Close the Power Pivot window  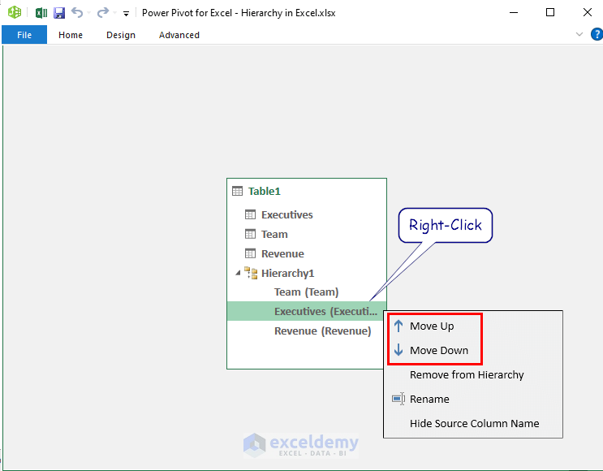click(x=588, y=12)
